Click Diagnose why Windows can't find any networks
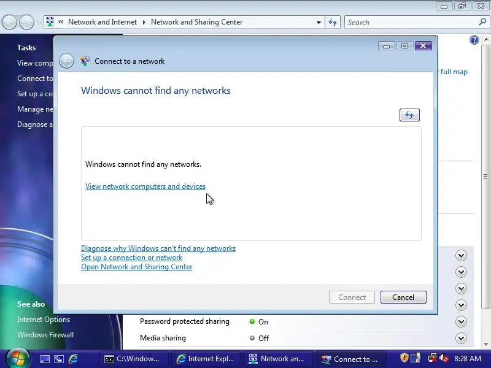This screenshot has width=491, height=368. [x=158, y=248]
